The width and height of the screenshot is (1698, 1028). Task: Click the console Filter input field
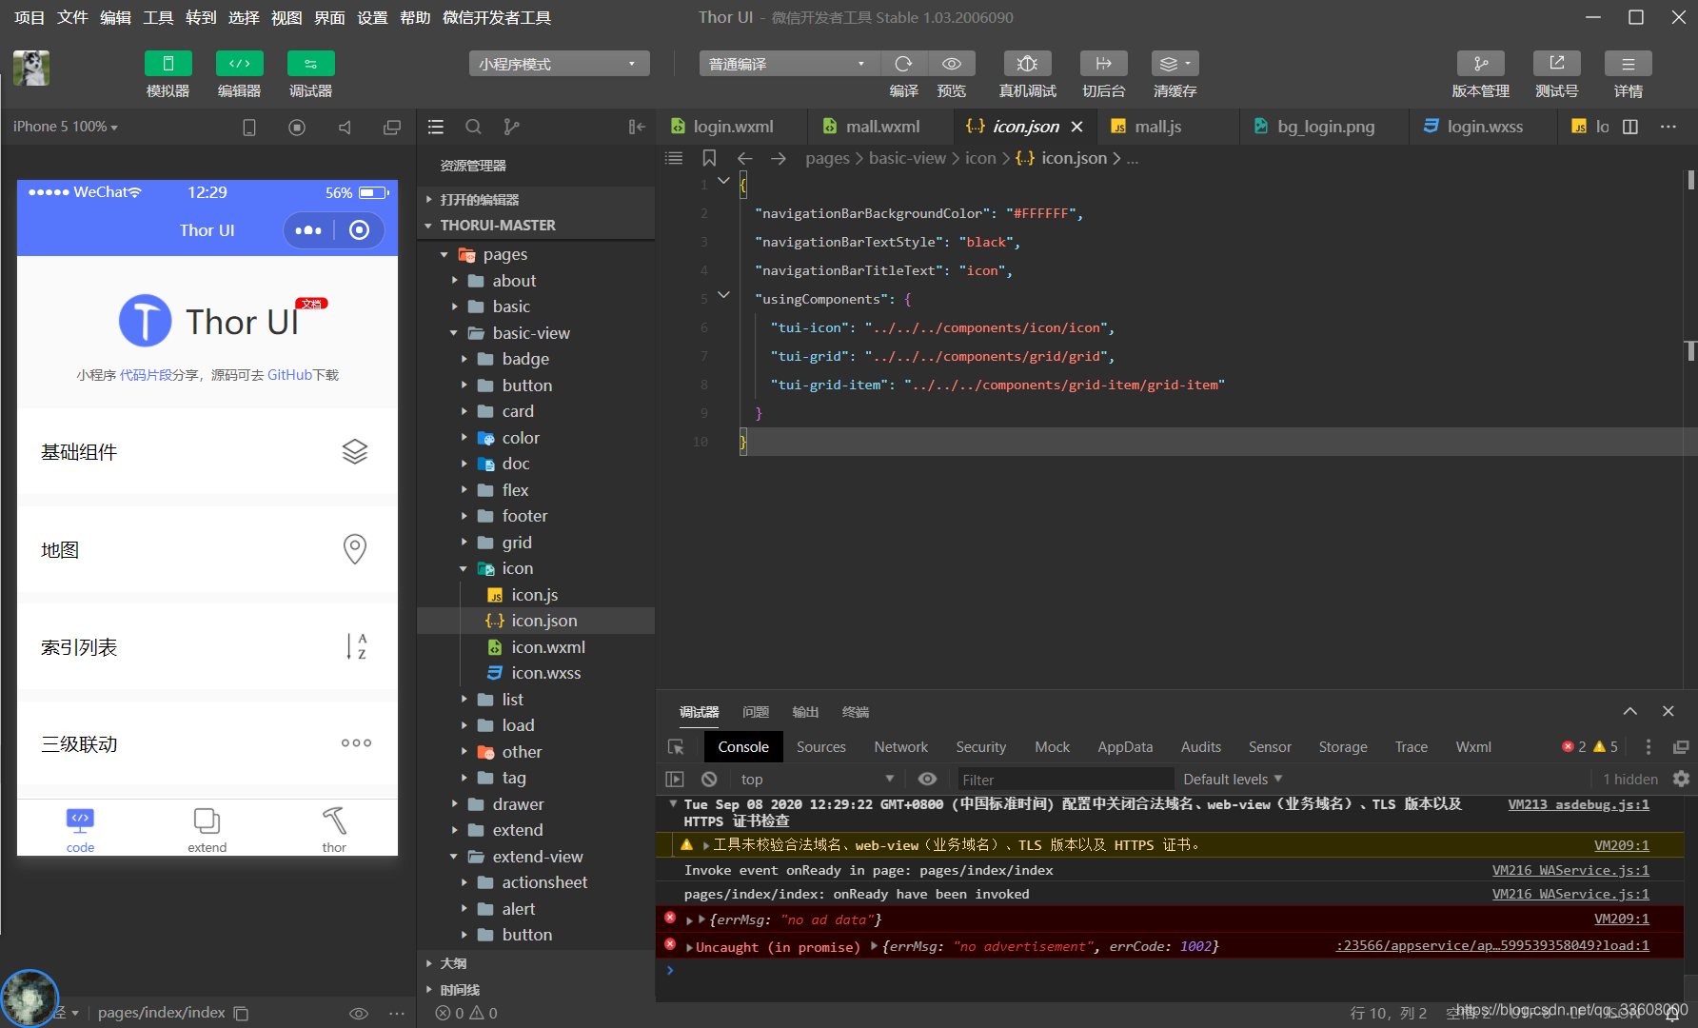(1065, 780)
